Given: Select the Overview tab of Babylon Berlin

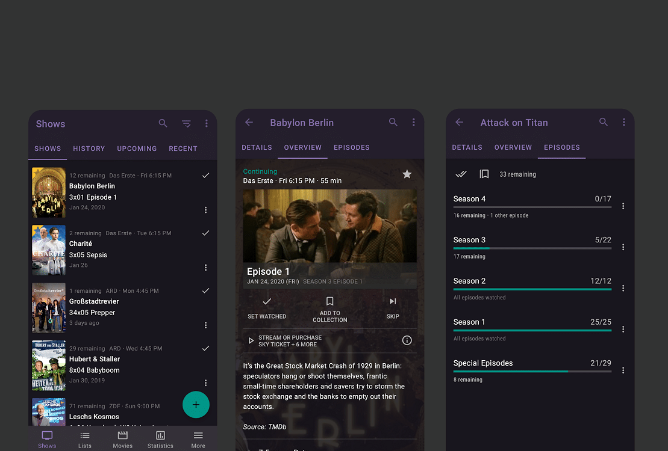Looking at the screenshot, I should [x=303, y=148].
